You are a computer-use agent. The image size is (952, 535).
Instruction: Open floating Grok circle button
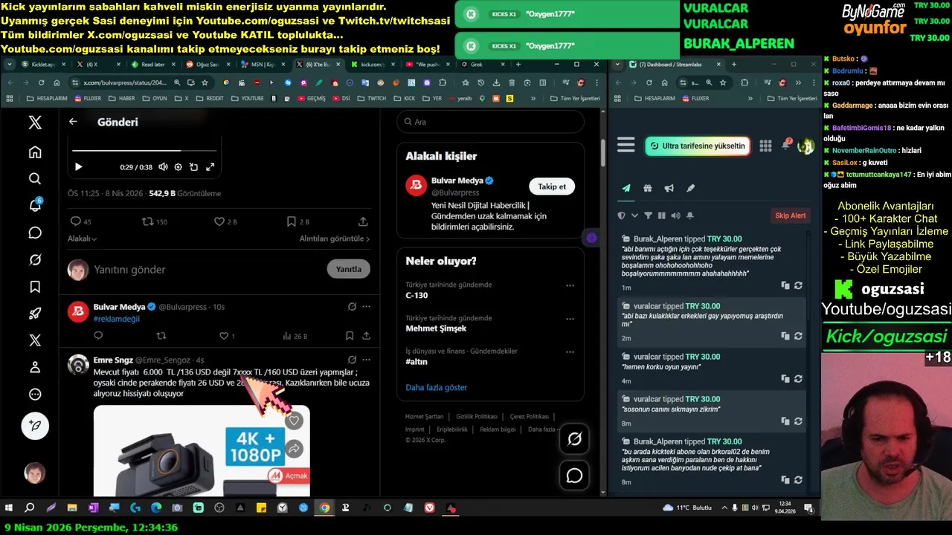574,439
